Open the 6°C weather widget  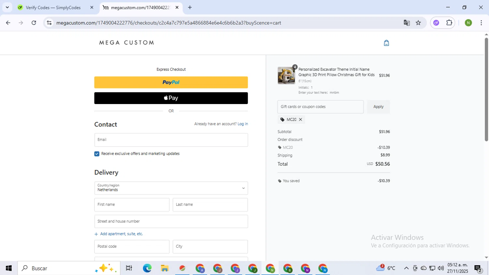pos(386,268)
